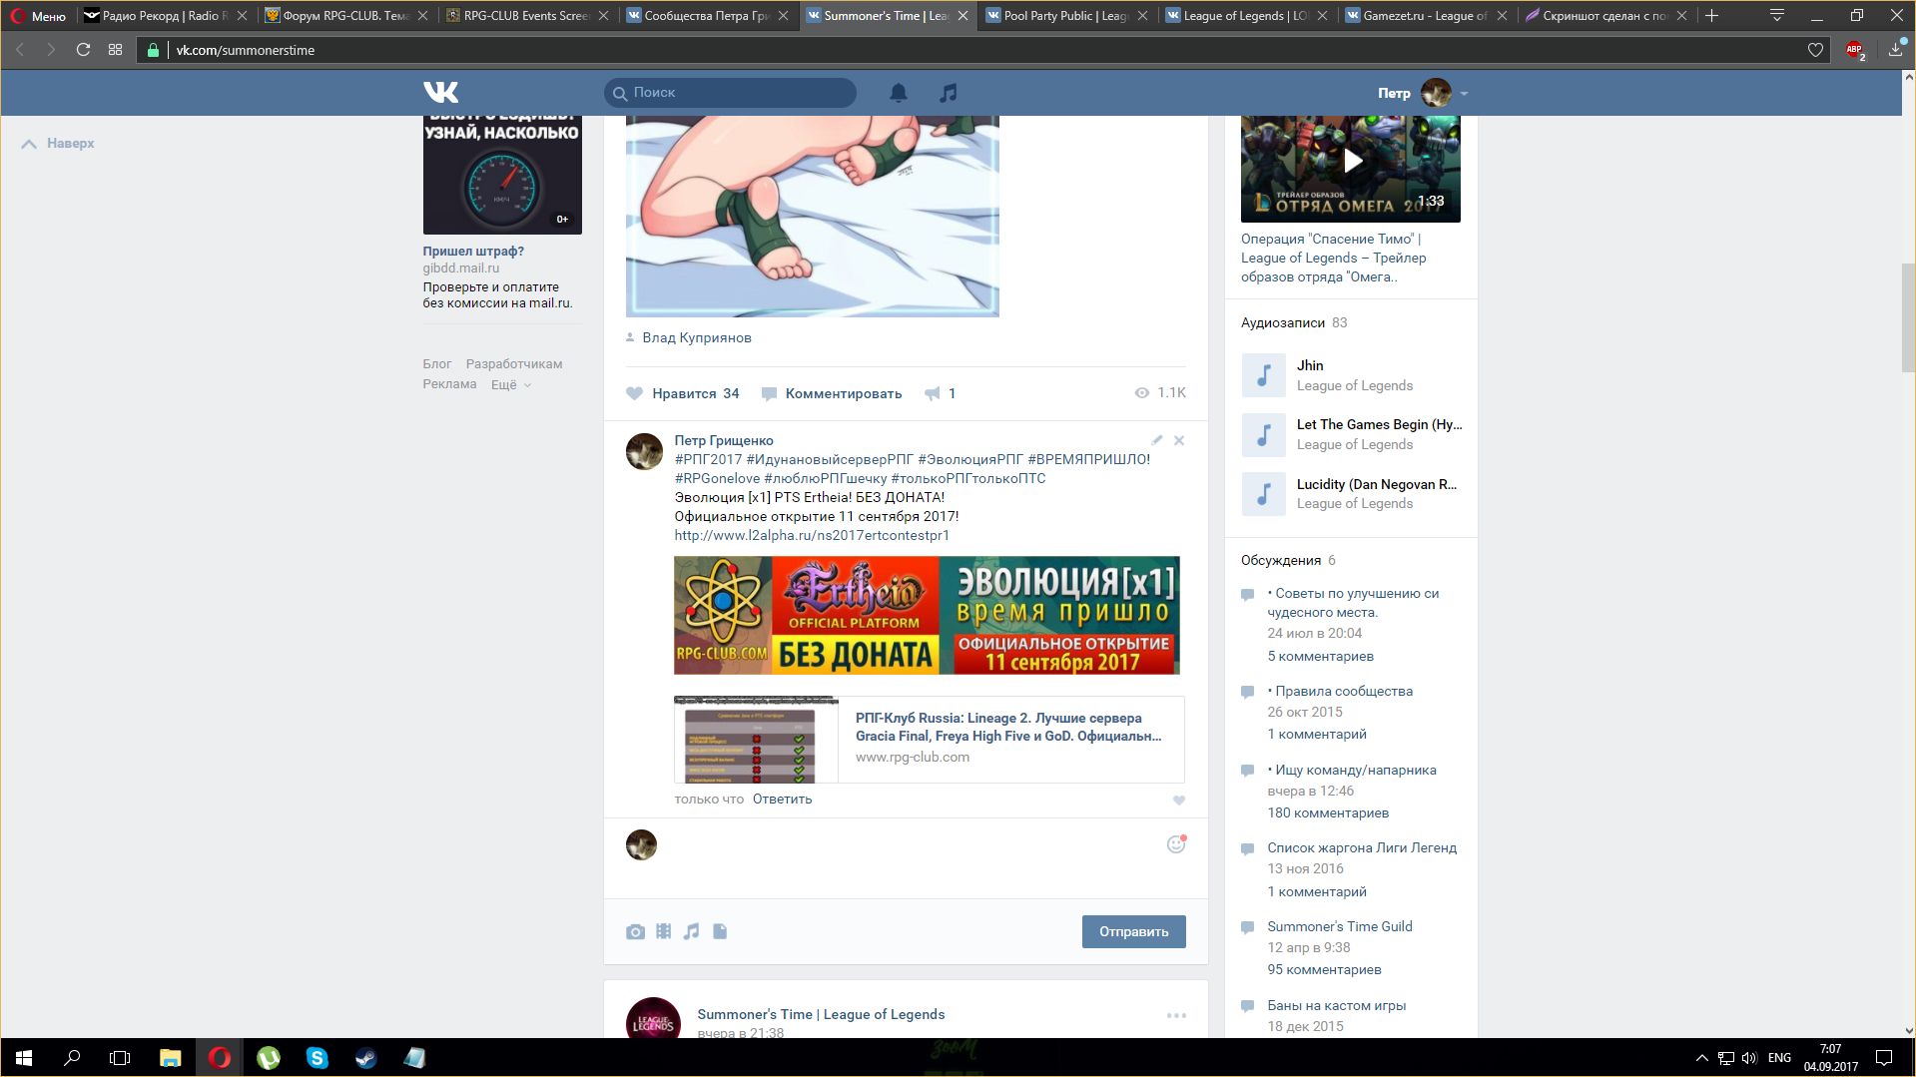Attach photo via camera icon
Image resolution: width=1916 pixels, height=1077 pixels.
pyautogui.click(x=635, y=931)
